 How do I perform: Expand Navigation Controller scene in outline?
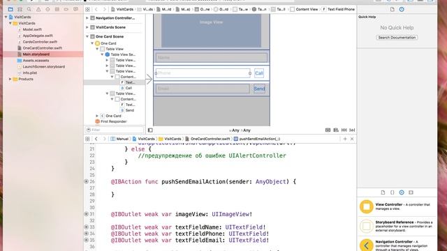pyautogui.click(x=87, y=18)
